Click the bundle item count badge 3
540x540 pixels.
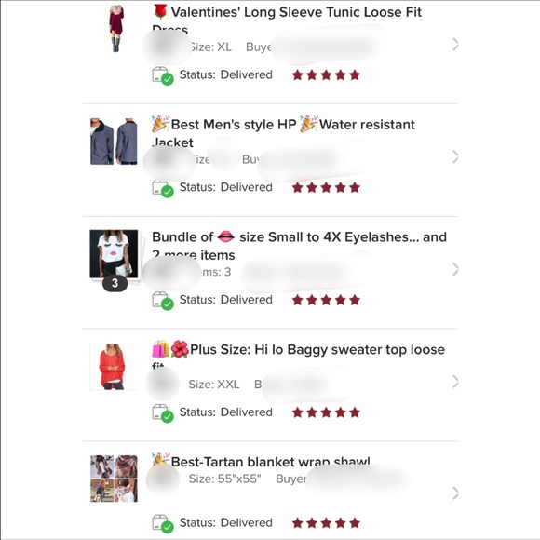click(x=115, y=283)
